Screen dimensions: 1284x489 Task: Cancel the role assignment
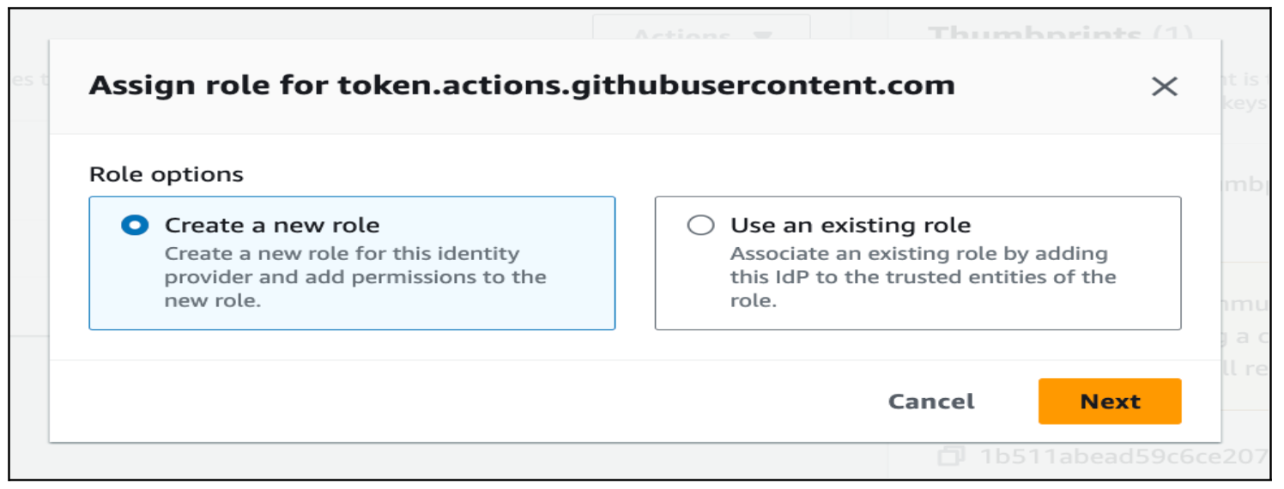point(930,401)
